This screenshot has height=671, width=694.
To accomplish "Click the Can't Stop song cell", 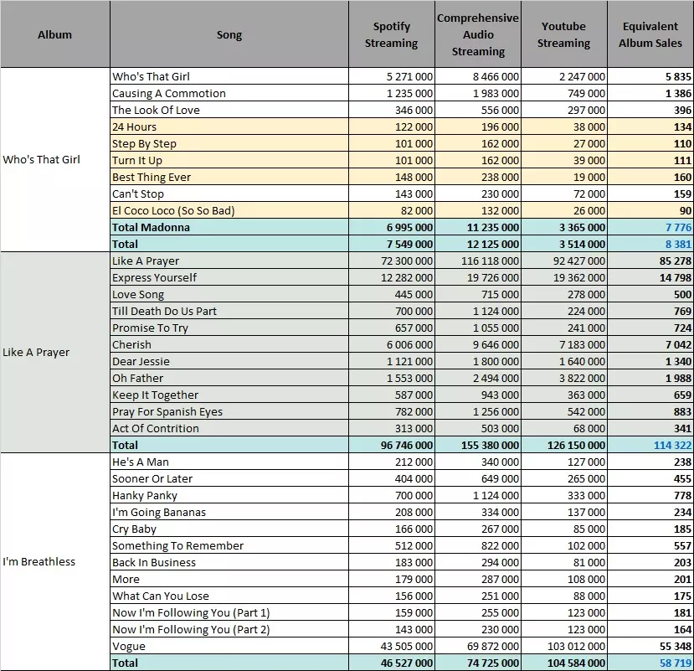I will [x=229, y=194].
